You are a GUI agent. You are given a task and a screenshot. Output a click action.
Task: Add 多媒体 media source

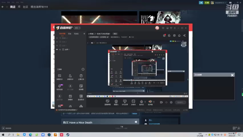133,103
